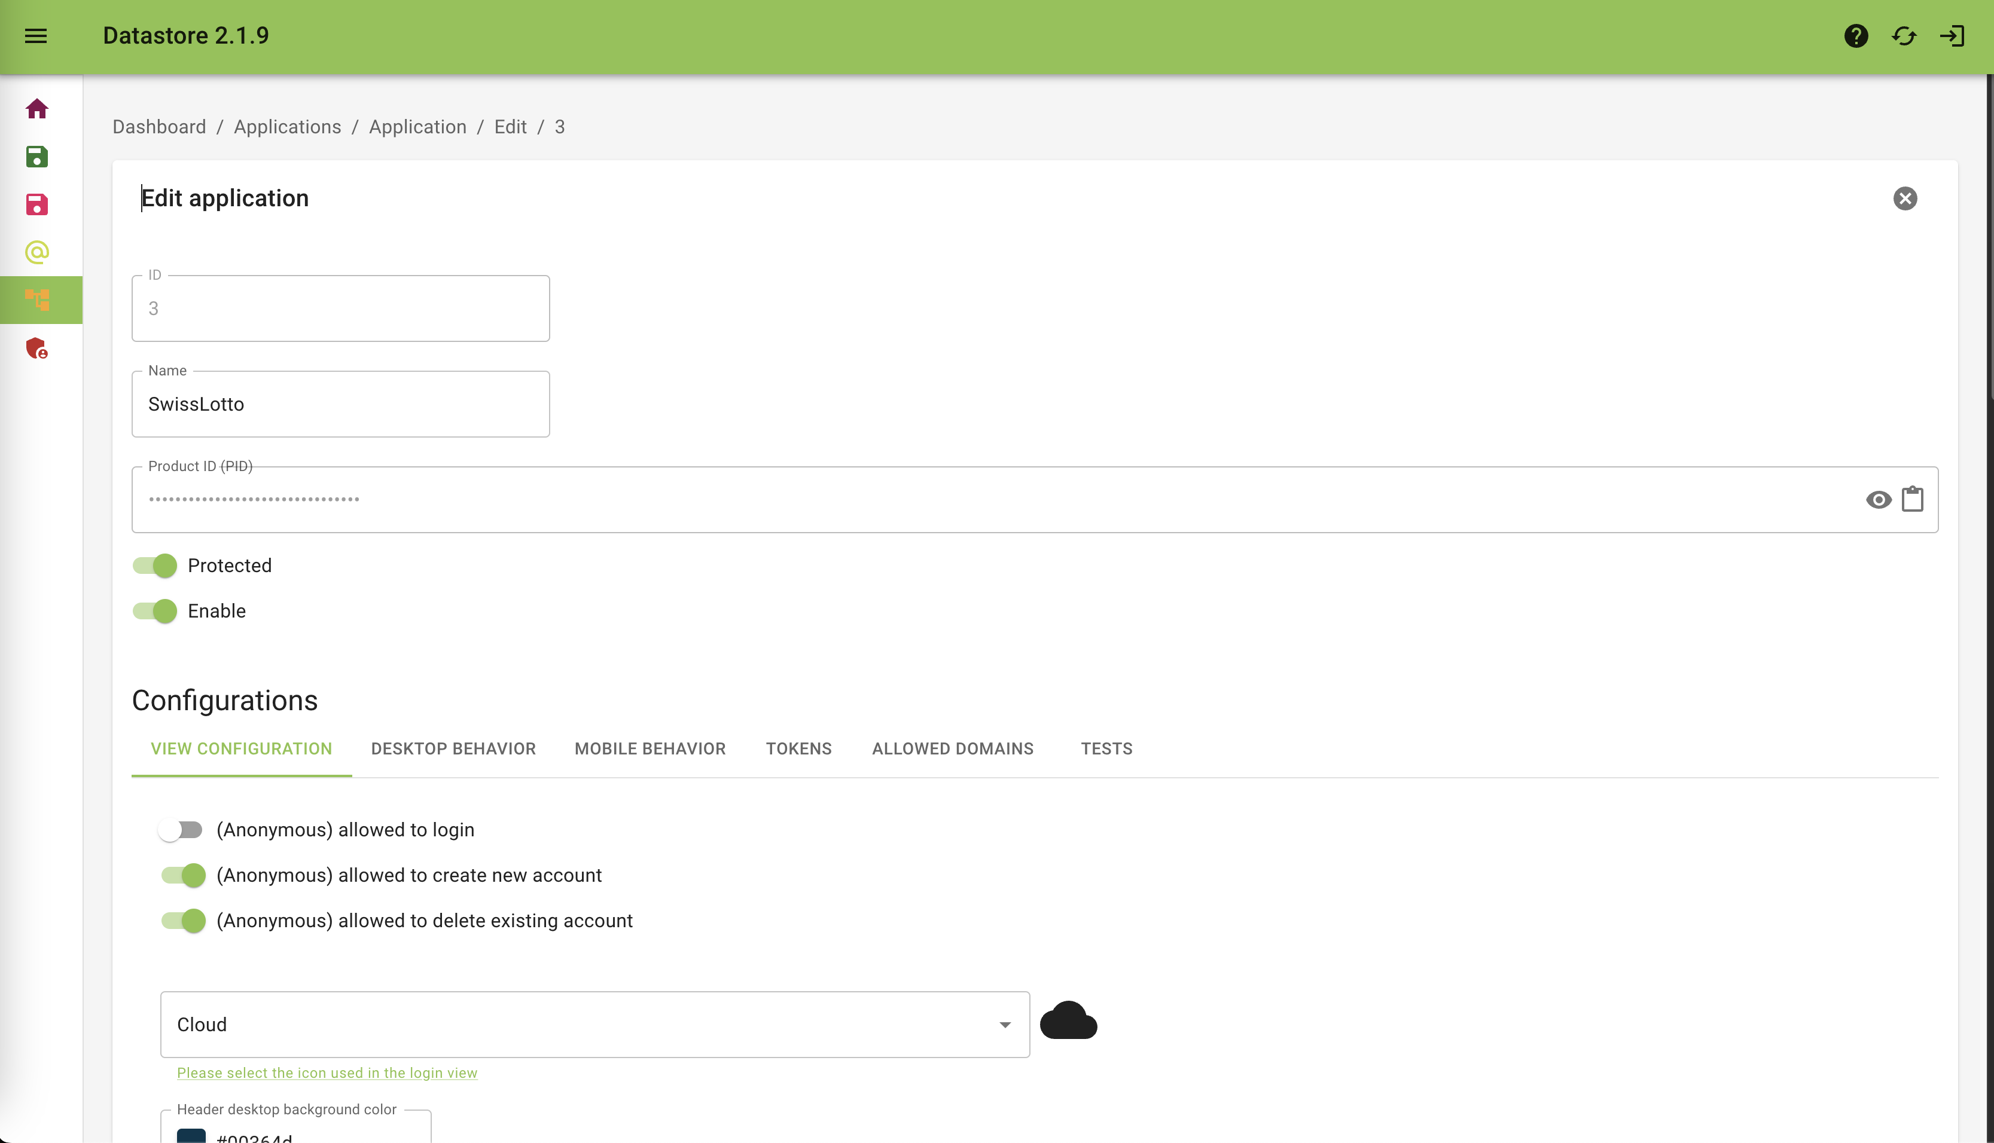Switch to the Desktop Behavior tab

[x=453, y=749]
